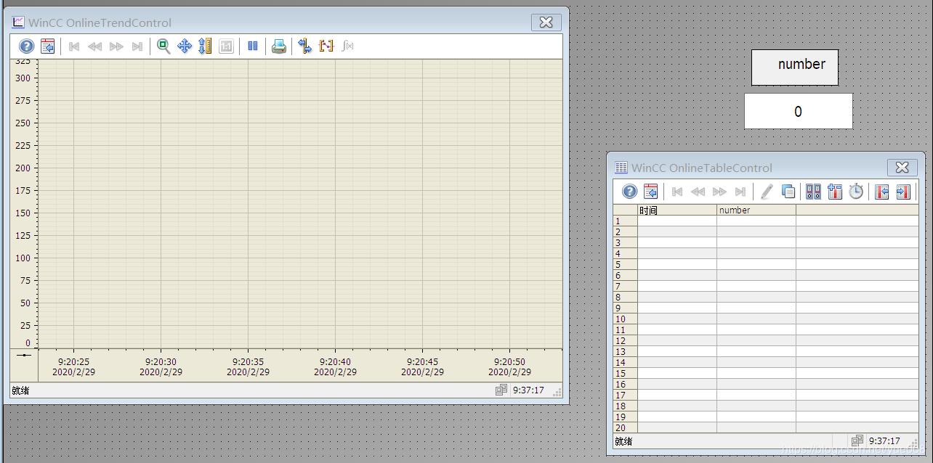Screen dimensions: 933x463
Task: Restore original 1:1 view in trend toolbar
Action: (x=227, y=46)
